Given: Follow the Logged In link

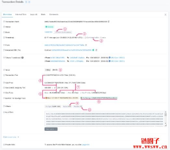Looking at the screenshot, I should pos(85,144).
